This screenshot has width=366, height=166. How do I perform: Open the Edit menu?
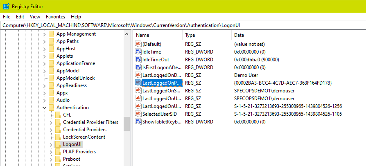pos(20,17)
